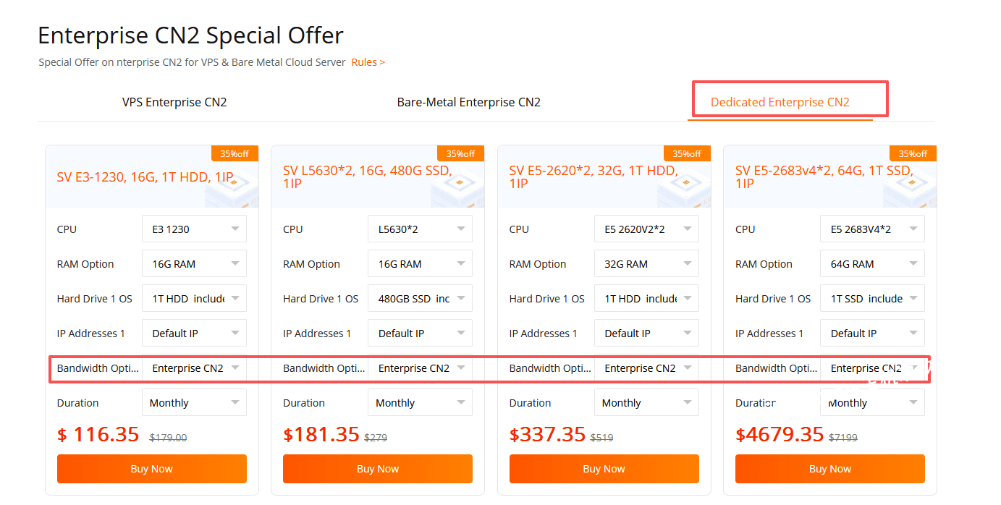Open the 32G RAM option dropdown
This screenshot has height=505, width=1001.
pos(646,263)
